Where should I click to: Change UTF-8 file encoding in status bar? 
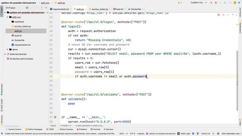[132, 133]
